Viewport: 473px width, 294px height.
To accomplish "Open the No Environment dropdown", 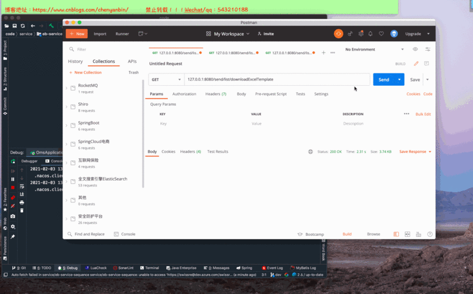I will click(375, 49).
